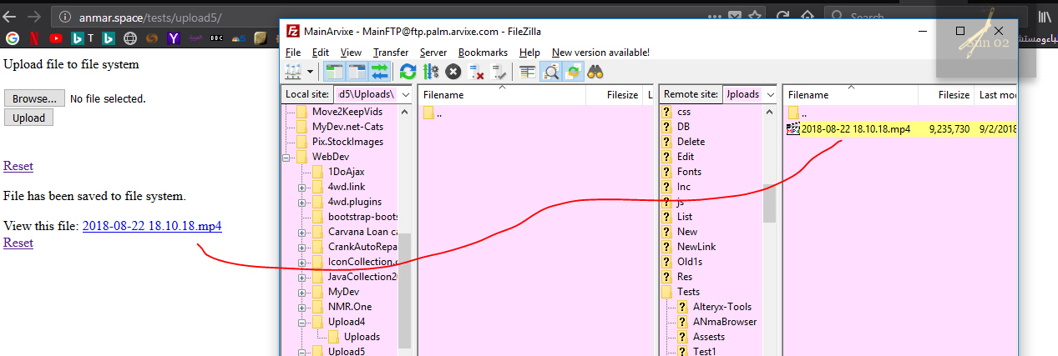The image size is (1058, 356).
Task: Open the YouTube bookmark icon
Action: pyautogui.click(x=56, y=38)
